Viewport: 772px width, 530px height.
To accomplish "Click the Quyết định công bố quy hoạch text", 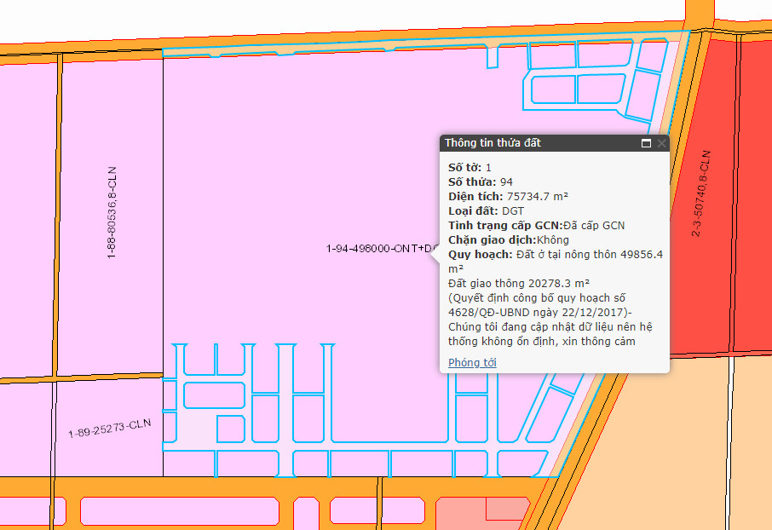I will click(537, 297).
